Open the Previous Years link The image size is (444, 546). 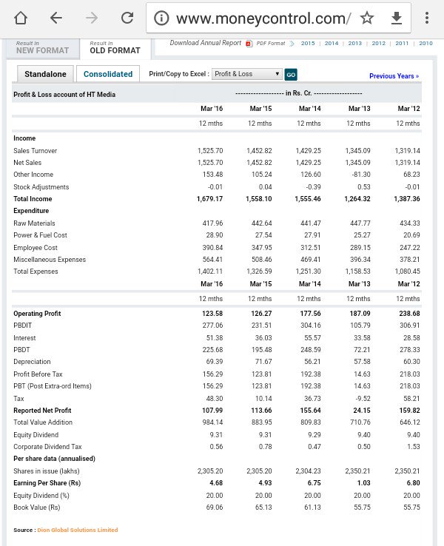coord(394,76)
